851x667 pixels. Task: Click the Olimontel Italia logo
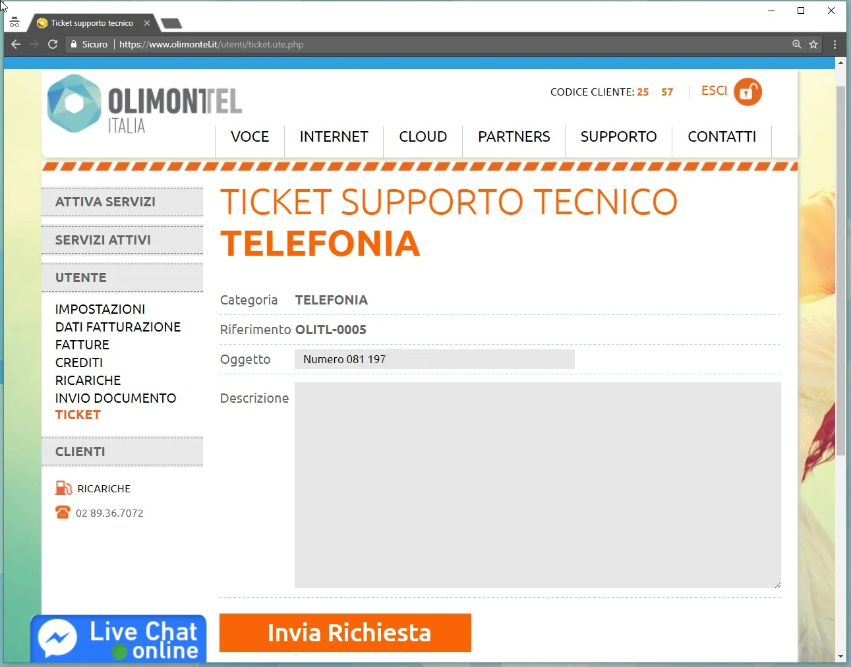(x=144, y=104)
